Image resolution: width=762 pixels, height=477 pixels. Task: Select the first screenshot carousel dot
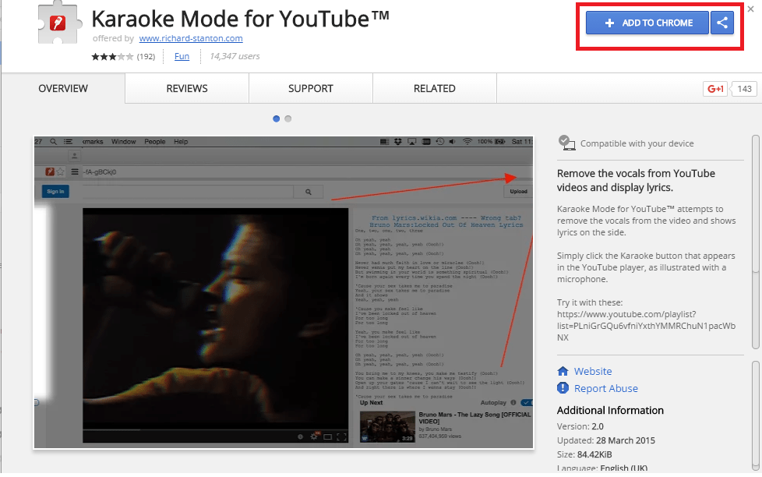tap(276, 118)
